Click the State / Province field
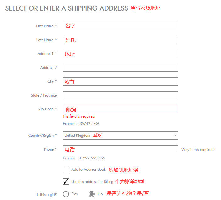Screen dimensions: 221x200 click(x=120, y=95)
